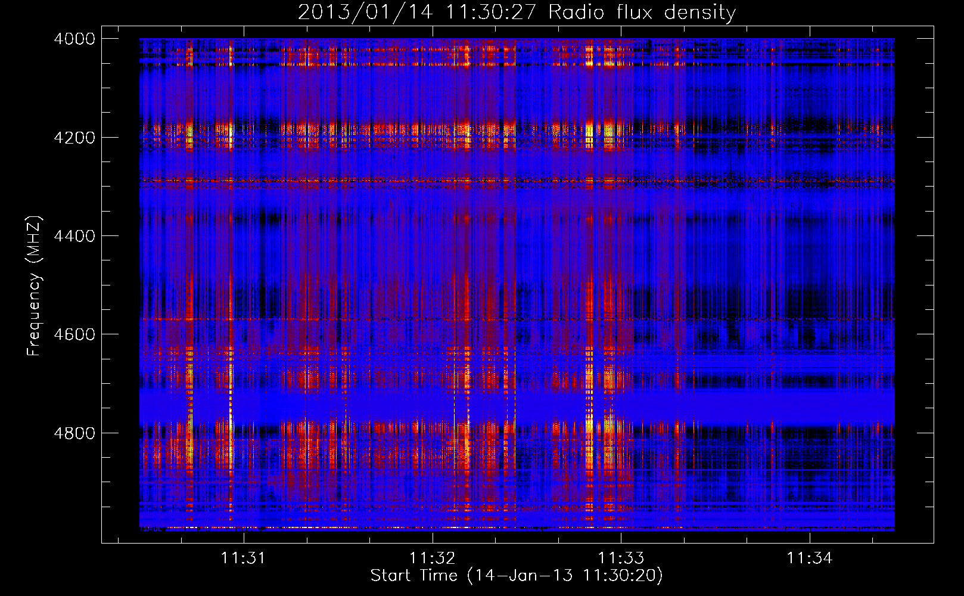Click the 'Start Time (14-Jan-13 11:30:20)' axis title
This screenshot has height=596, width=964.
pyautogui.click(x=517, y=576)
